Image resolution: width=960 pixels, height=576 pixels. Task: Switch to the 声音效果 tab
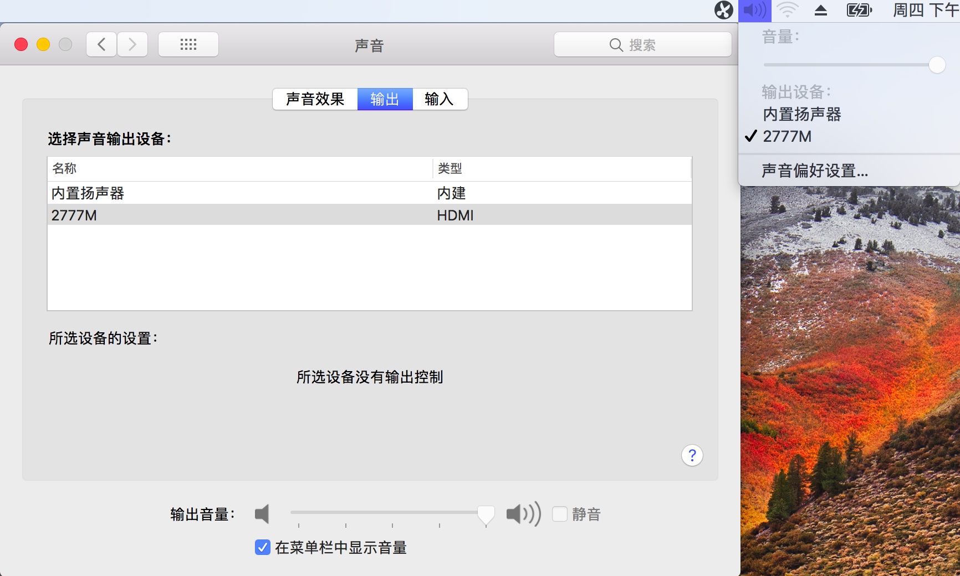pyautogui.click(x=315, y=99)
